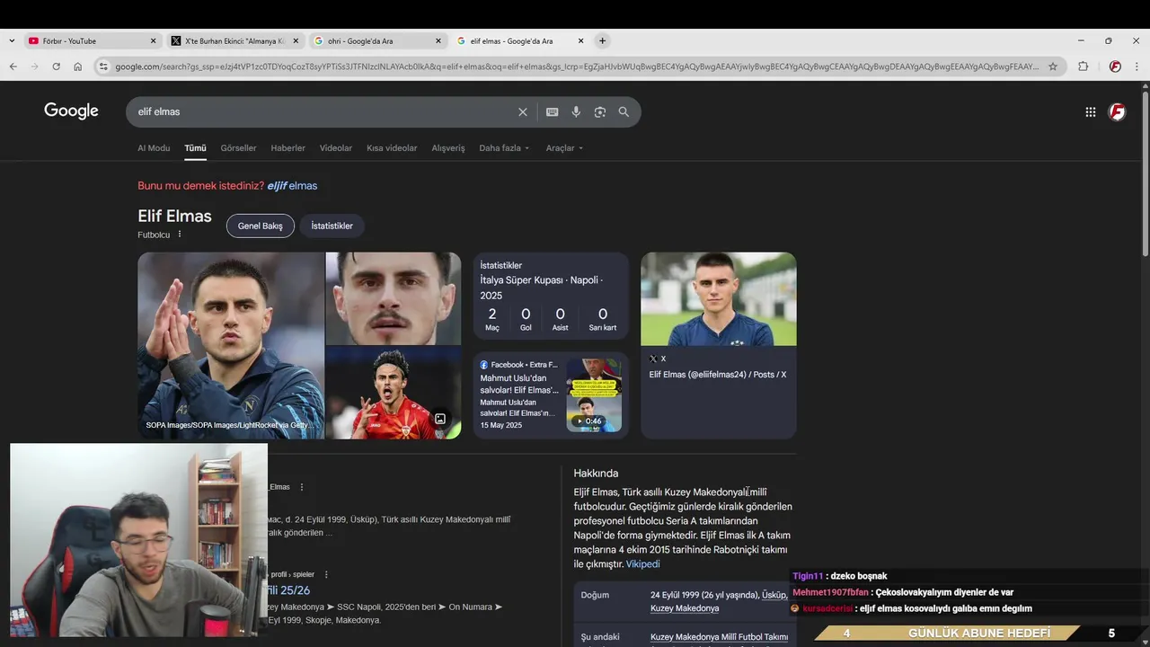Select the İstatistikler chip
The image size is (1150, 647).
point(332,226)
